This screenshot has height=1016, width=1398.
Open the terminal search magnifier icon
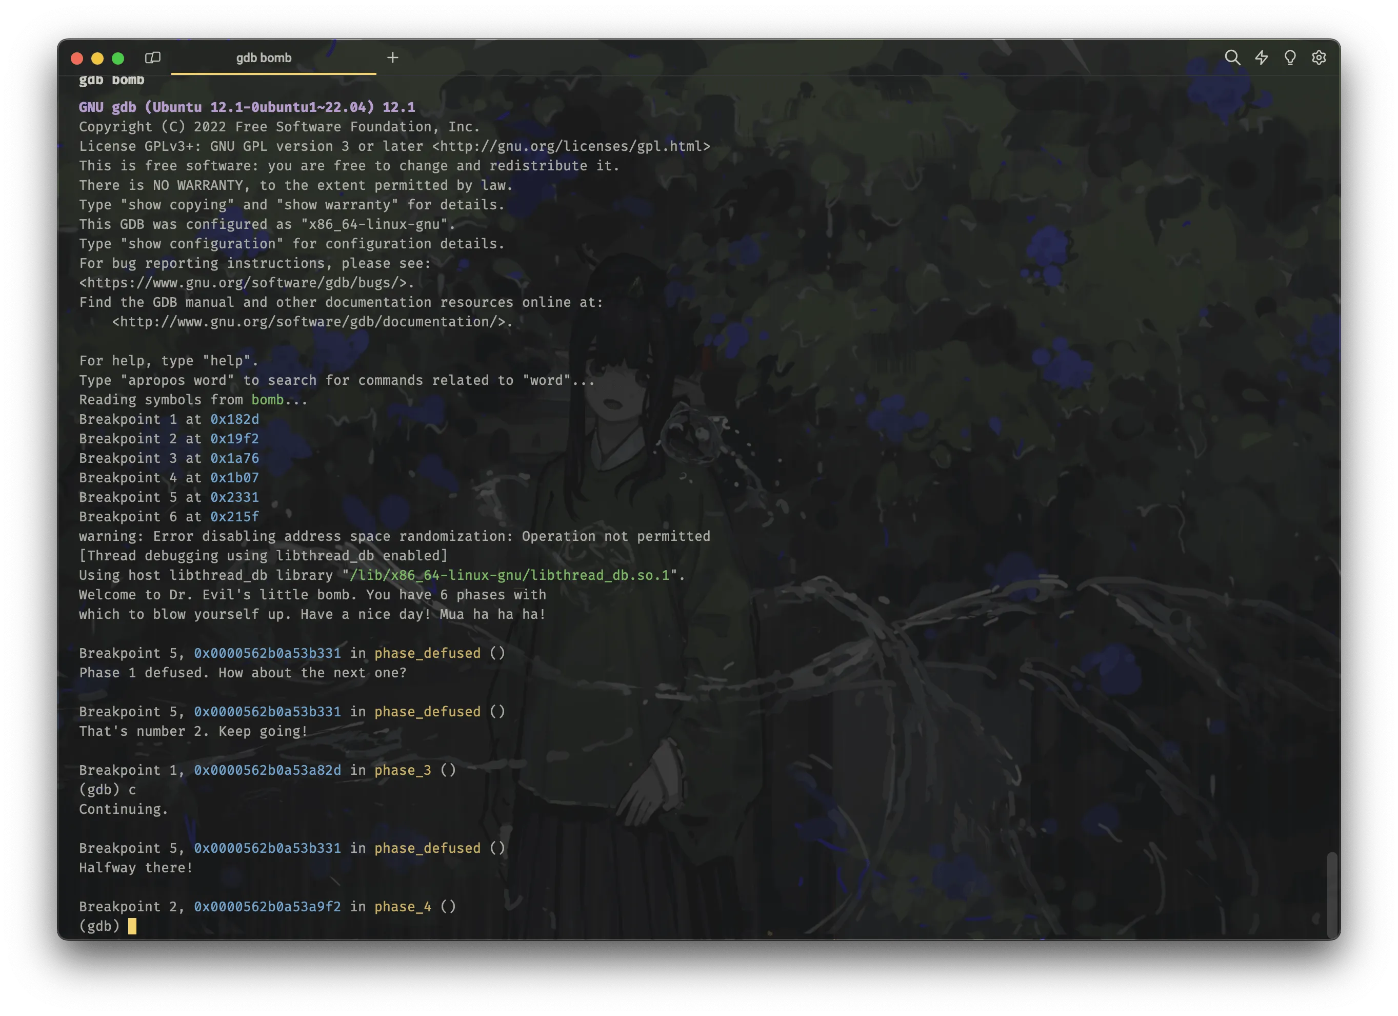[1232, 57]
